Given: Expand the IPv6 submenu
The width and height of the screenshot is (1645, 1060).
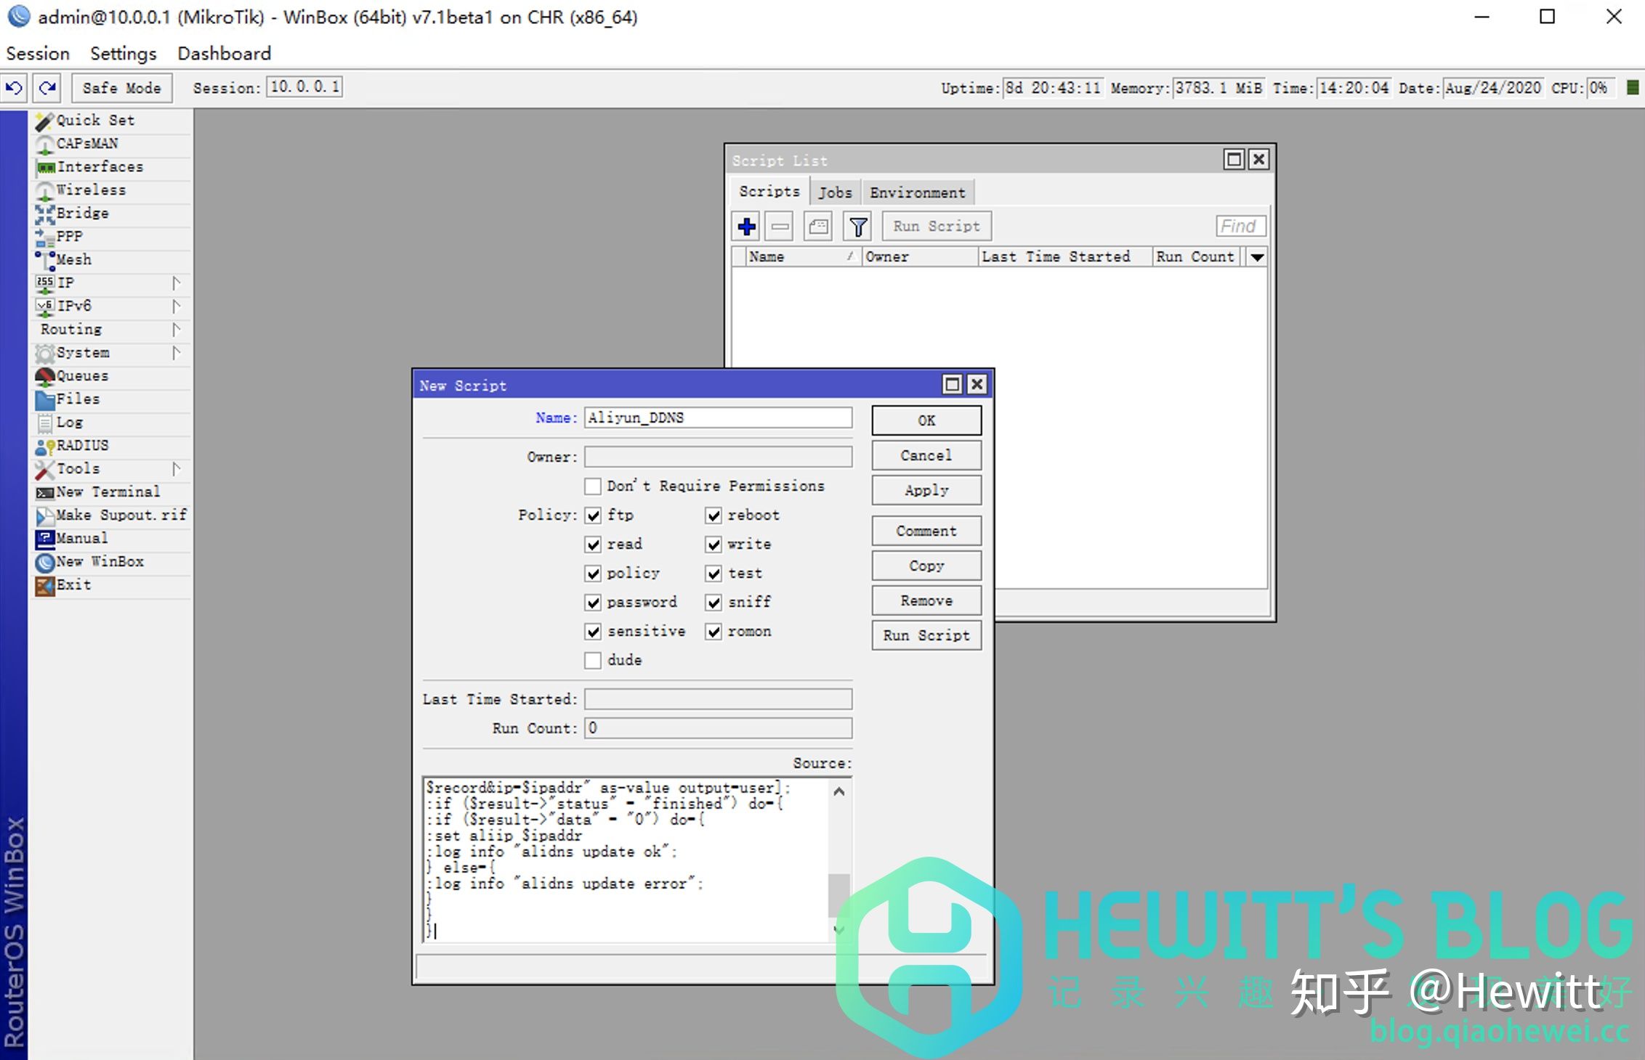Looking at the screenshot, I should (x=176, y=306).
